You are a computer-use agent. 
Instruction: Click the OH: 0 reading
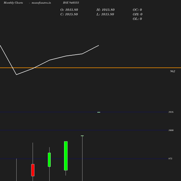(x=138, y=14)
